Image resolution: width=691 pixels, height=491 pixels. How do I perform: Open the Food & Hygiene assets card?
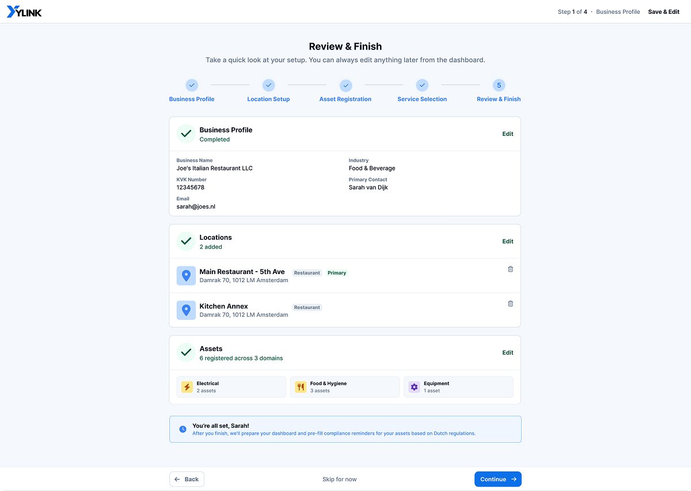[x=345, y=387]
